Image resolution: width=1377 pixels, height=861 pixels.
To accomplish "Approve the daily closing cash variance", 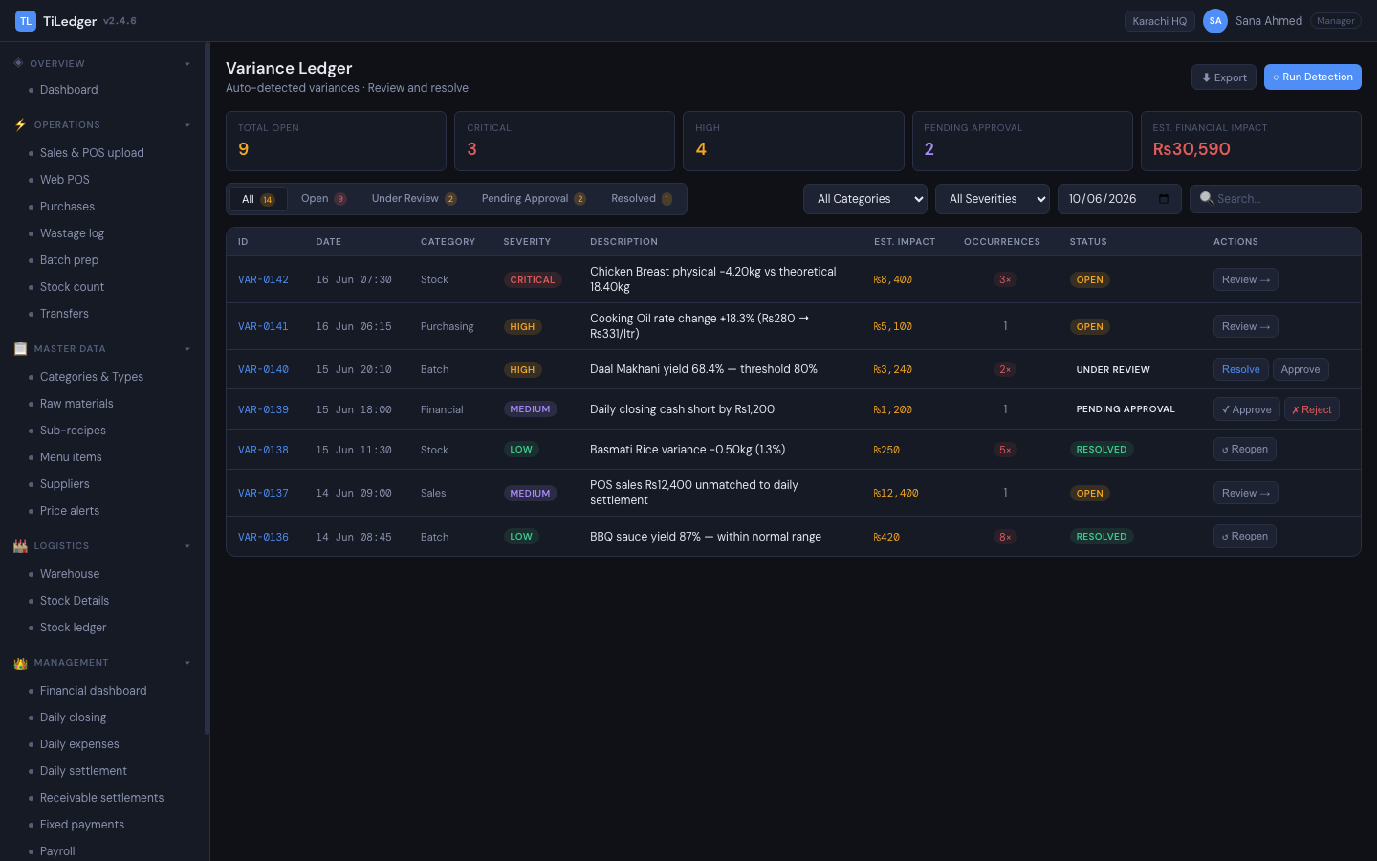I will click(x=1247, y=409).
